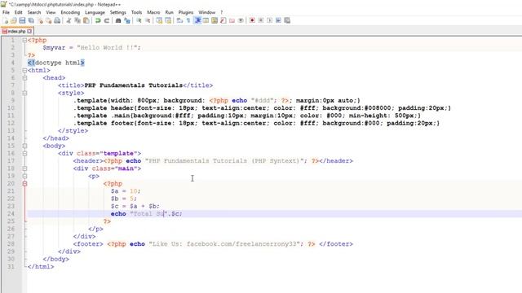Screen dimensions: 522x293
Task: Print the document using the printer icon
Action: (x=57, y=20)
